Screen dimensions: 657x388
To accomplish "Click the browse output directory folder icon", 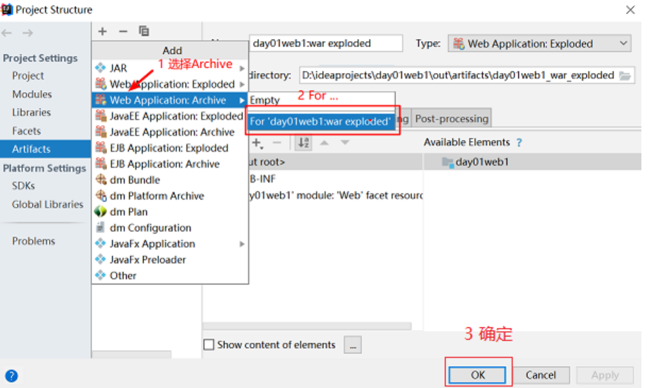I will click(624, 76).
